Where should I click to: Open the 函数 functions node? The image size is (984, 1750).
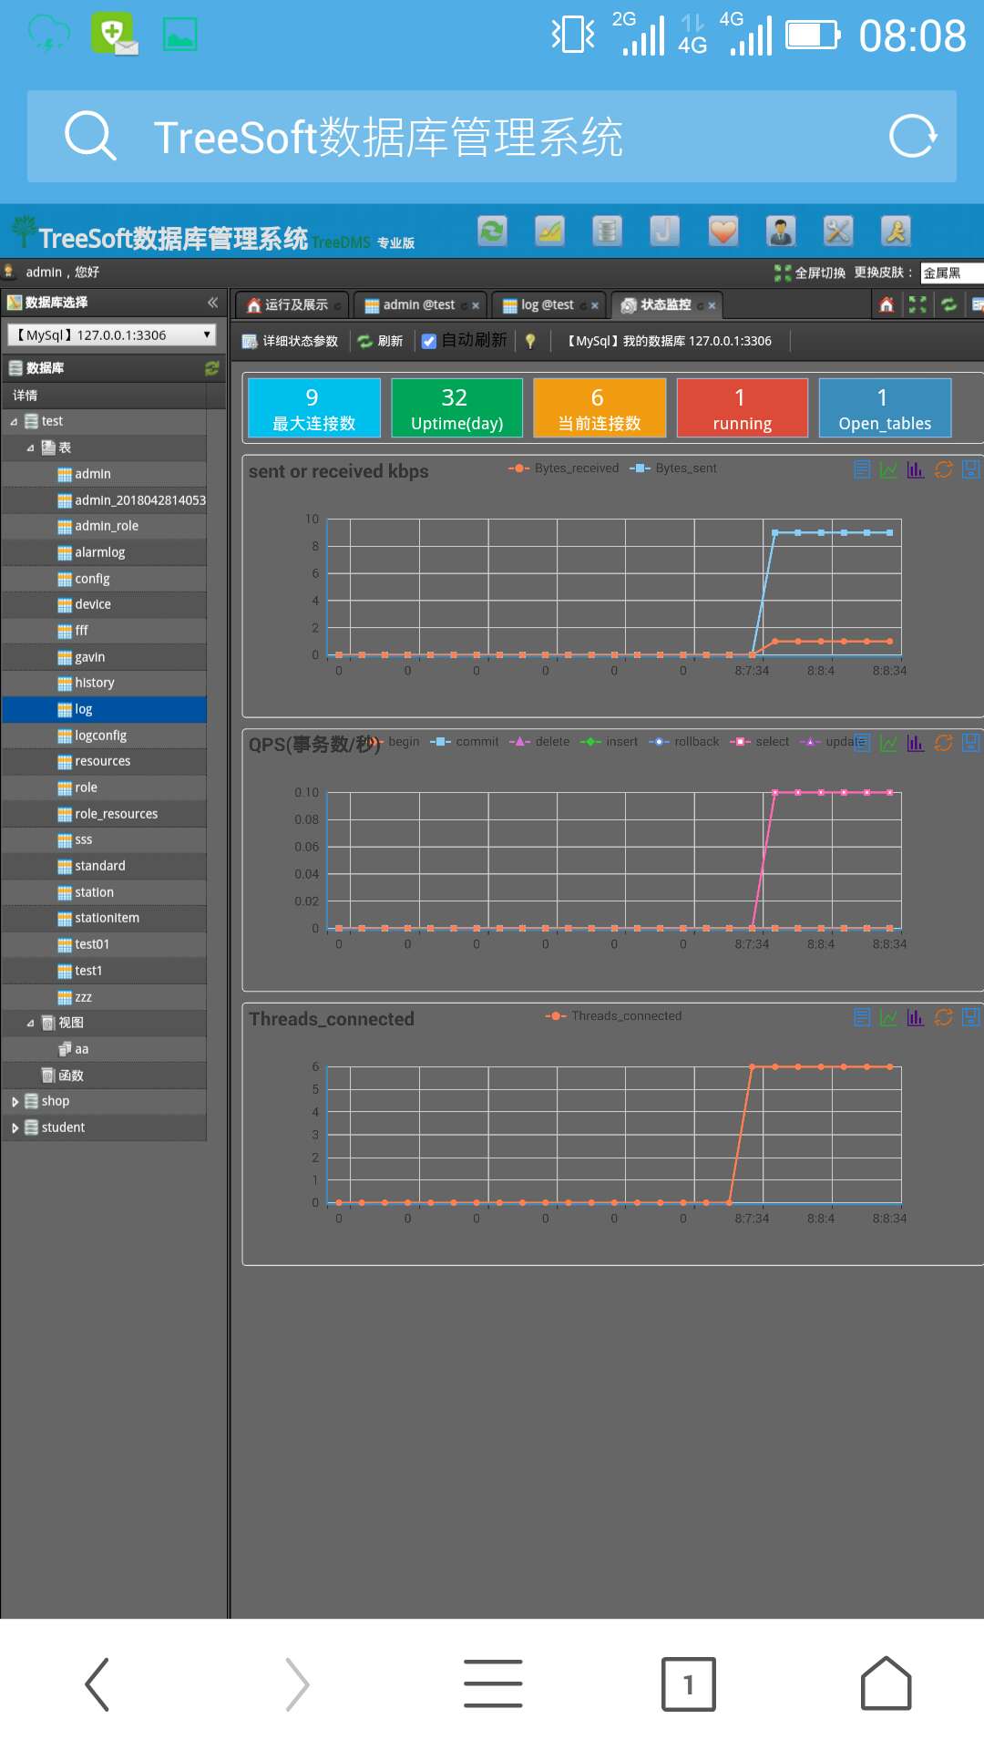(x=71, y=1076)
